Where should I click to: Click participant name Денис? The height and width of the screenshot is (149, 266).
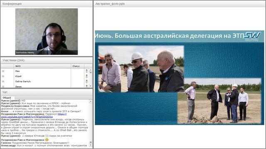click(x=18, y=87)
